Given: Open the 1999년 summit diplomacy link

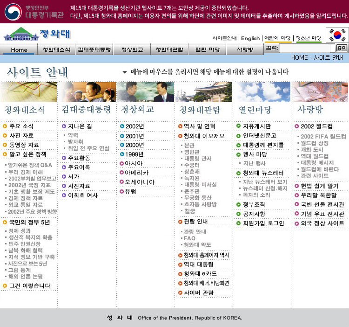Looking at the screenshot, I should (x=134, y=154).
